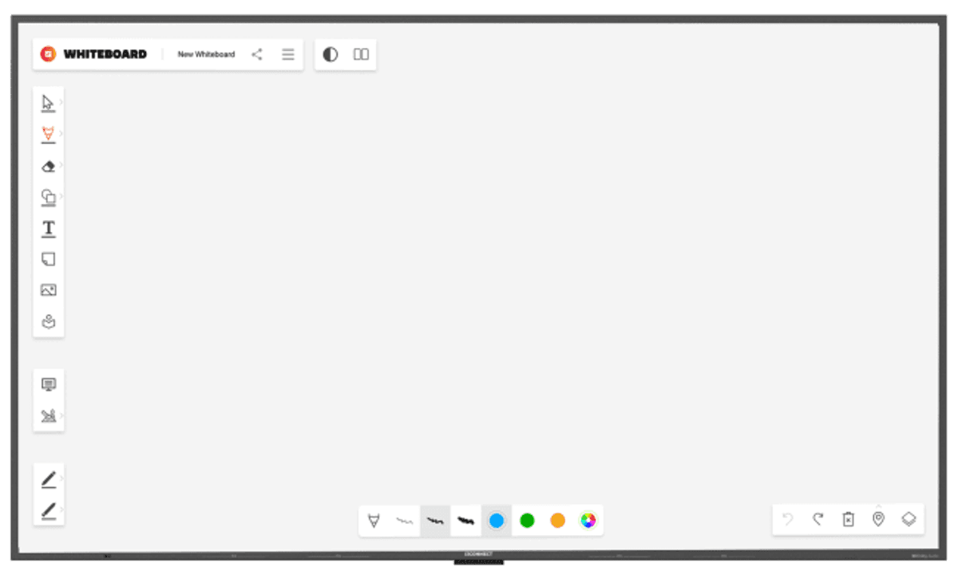Expand the ruler math tools chevron
Image resolution: width=958 pixels, height=578 pixels.
pos(61,415)
